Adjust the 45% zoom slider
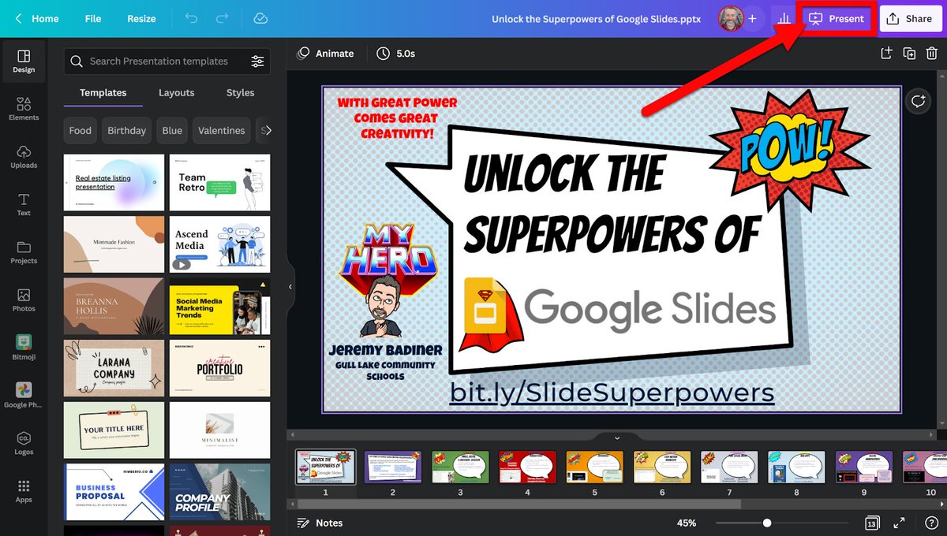947x536 pixels. pos(767,522)
